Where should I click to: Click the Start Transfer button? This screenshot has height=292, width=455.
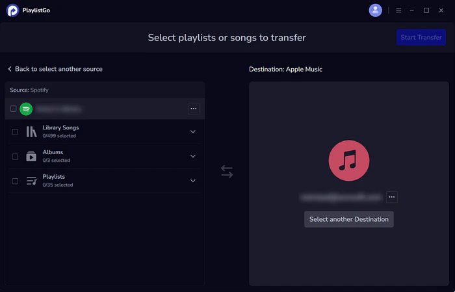pyautogui.click(x=421, y=37)
